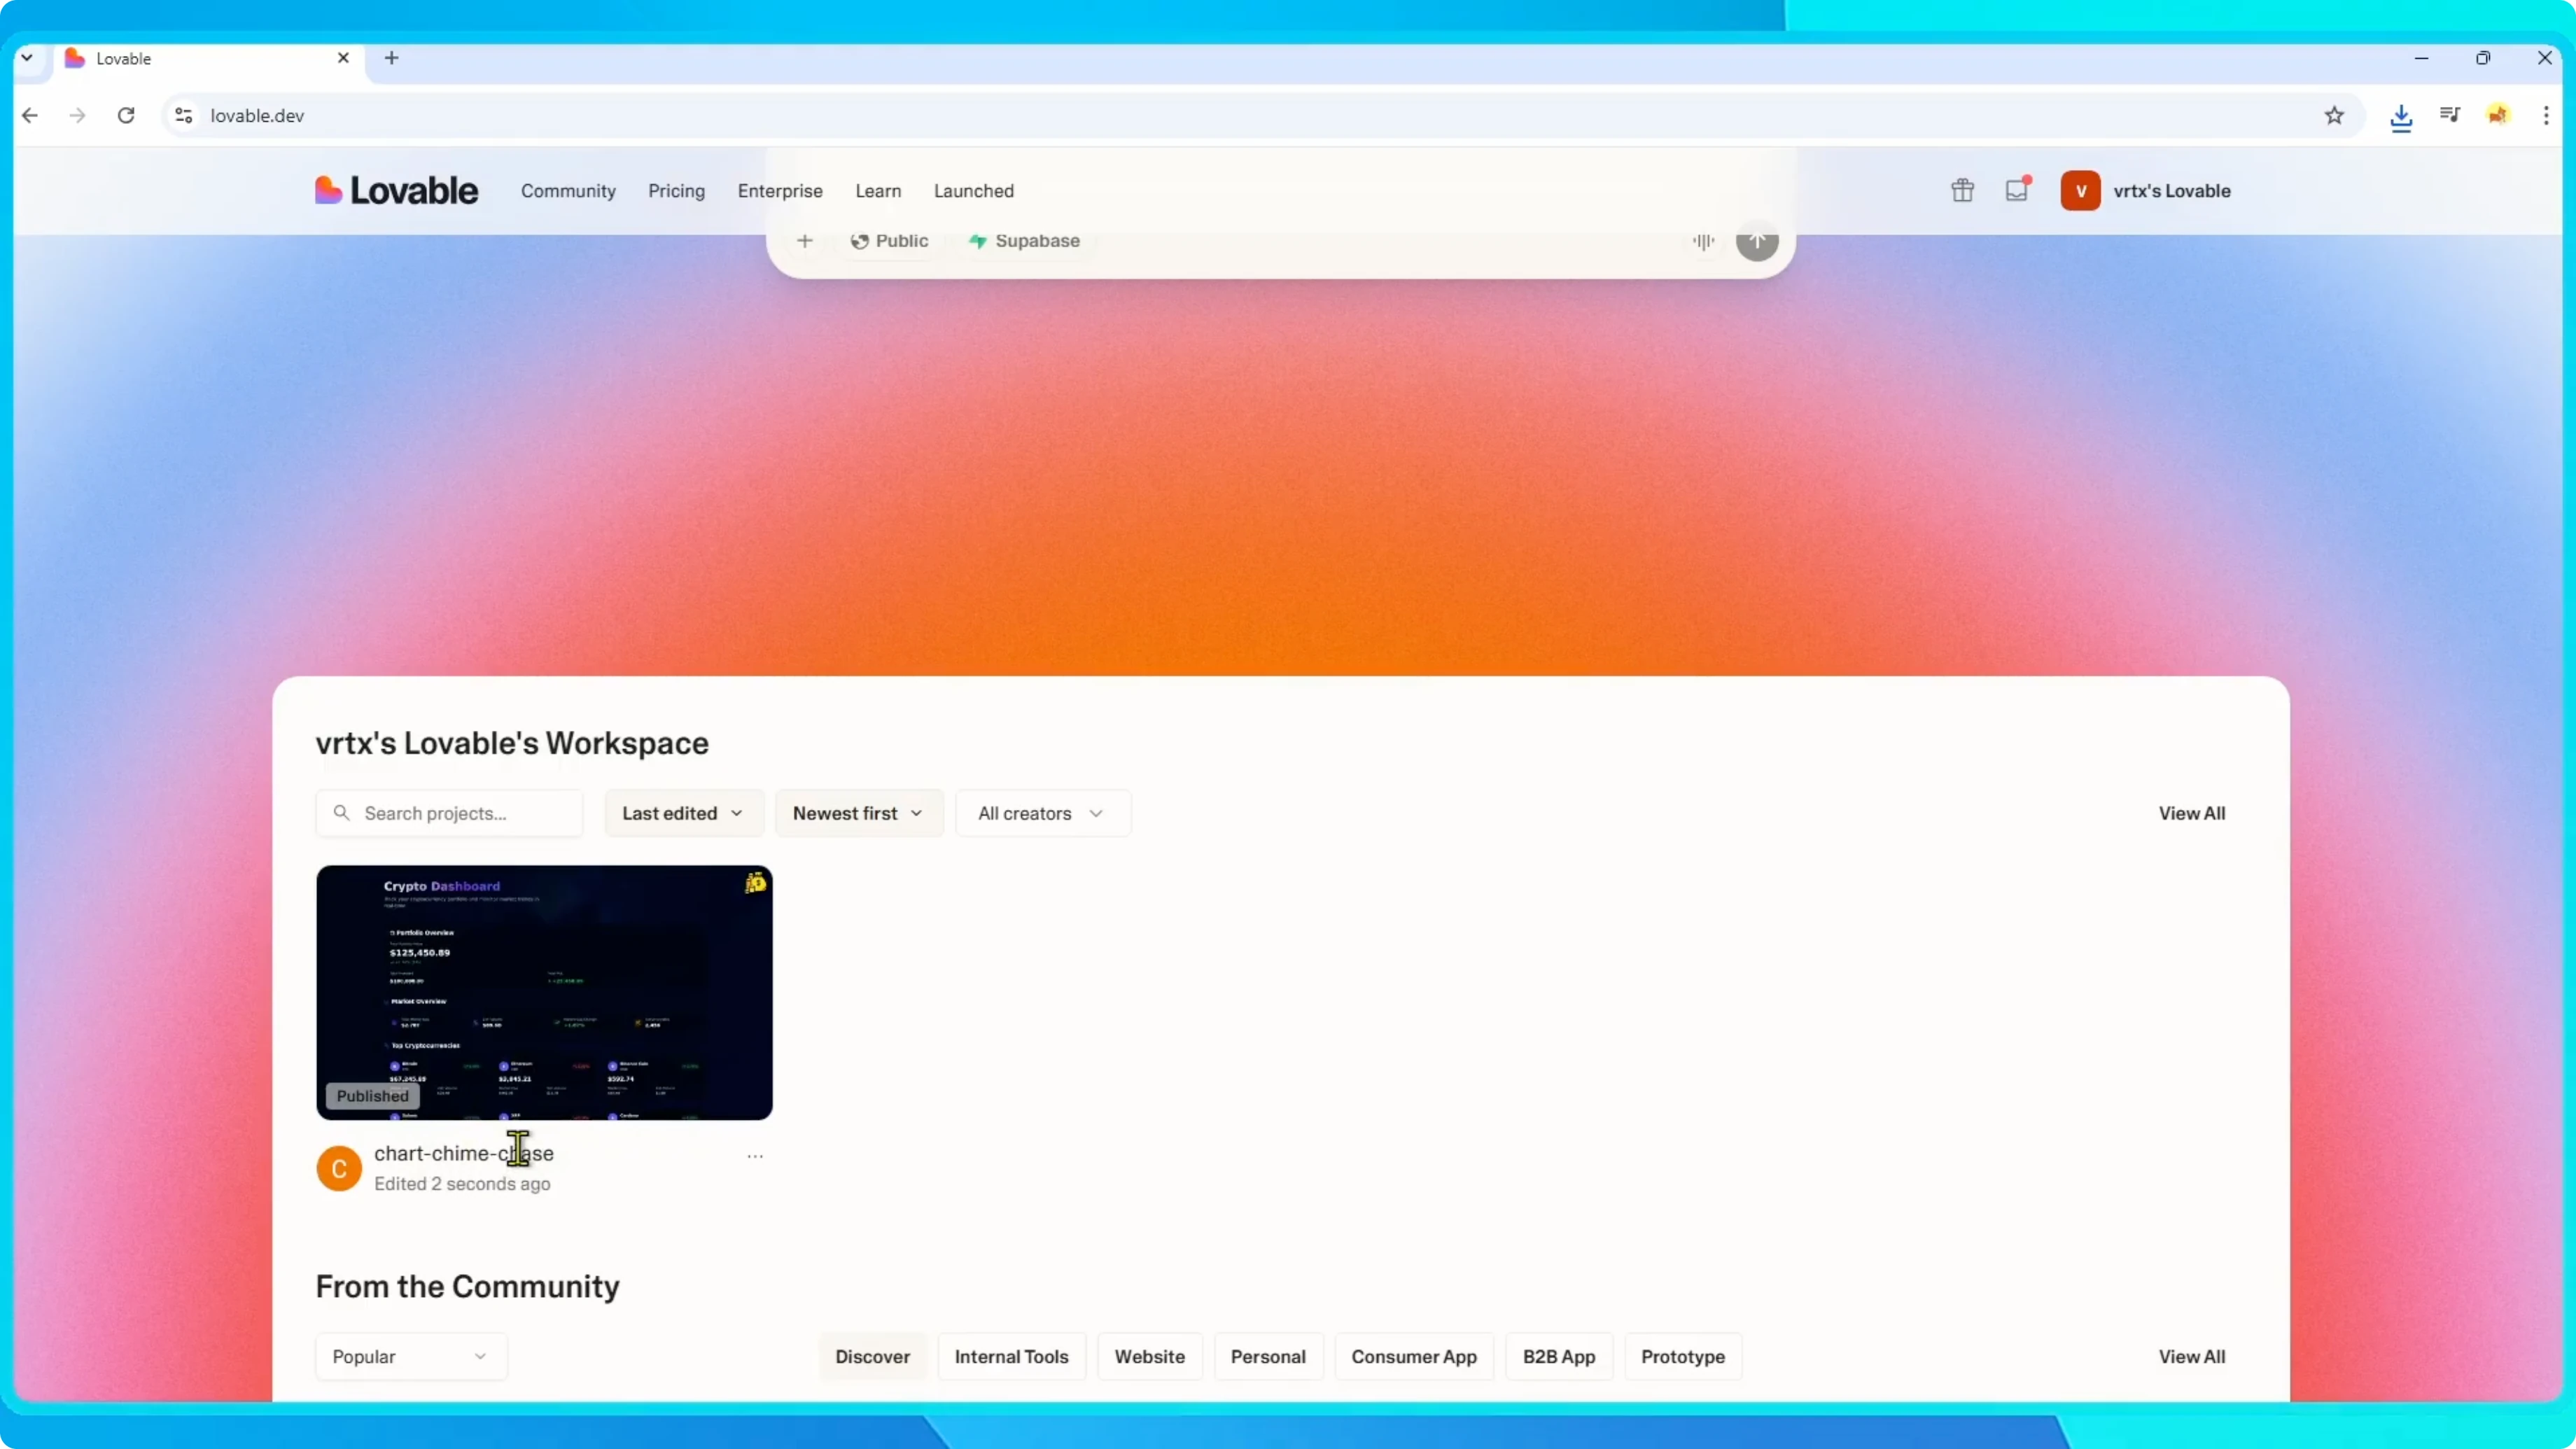Select the Prototype category tab
The width and height of the screenshot is (2576, 1449).
tap(1683, 1356)
